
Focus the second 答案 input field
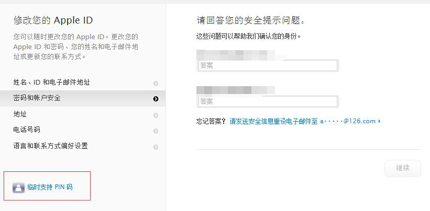point(267,101)
